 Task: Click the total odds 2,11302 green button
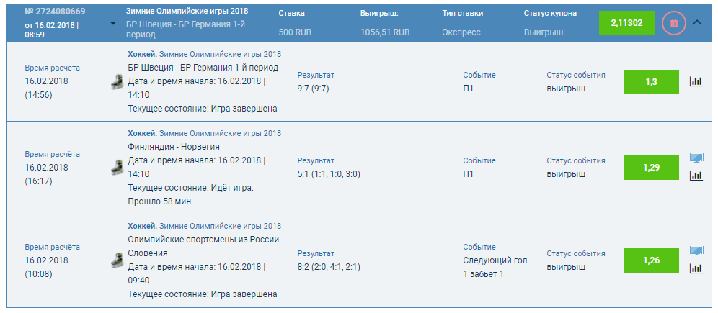[x=626, y=23]
